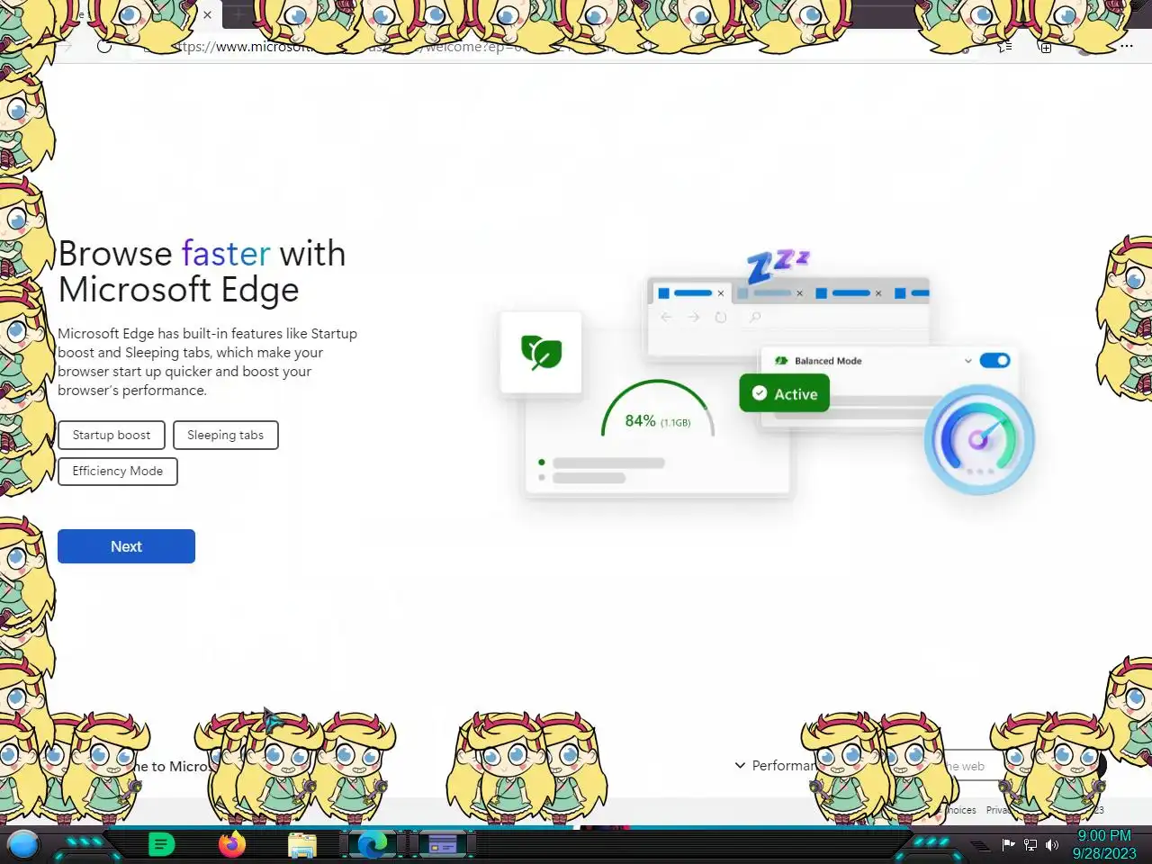Image resolution: width=1152 pixels, height=864 pixels.
Task: Close the current Edge browser tab
Action: pyautogui.click(x=207, y=14)
